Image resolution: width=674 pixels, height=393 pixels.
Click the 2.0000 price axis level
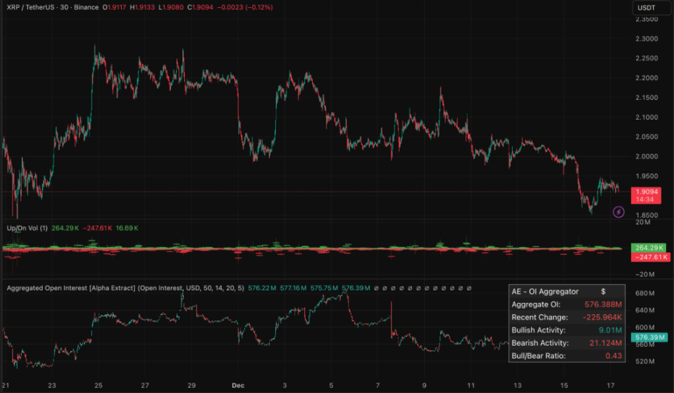646,156
